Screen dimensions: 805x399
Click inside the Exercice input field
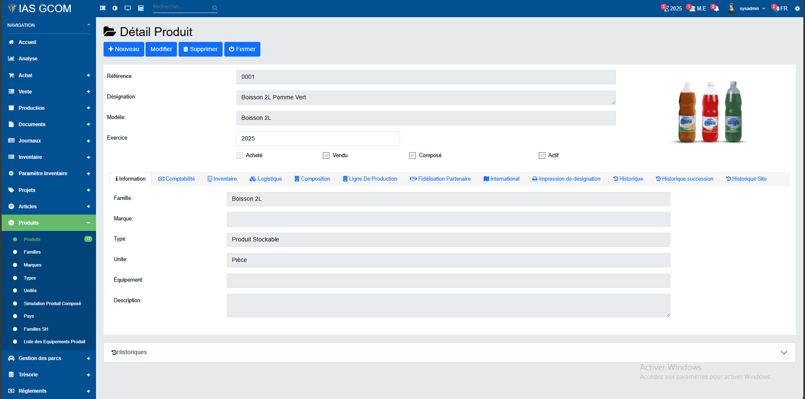[318, 138]
